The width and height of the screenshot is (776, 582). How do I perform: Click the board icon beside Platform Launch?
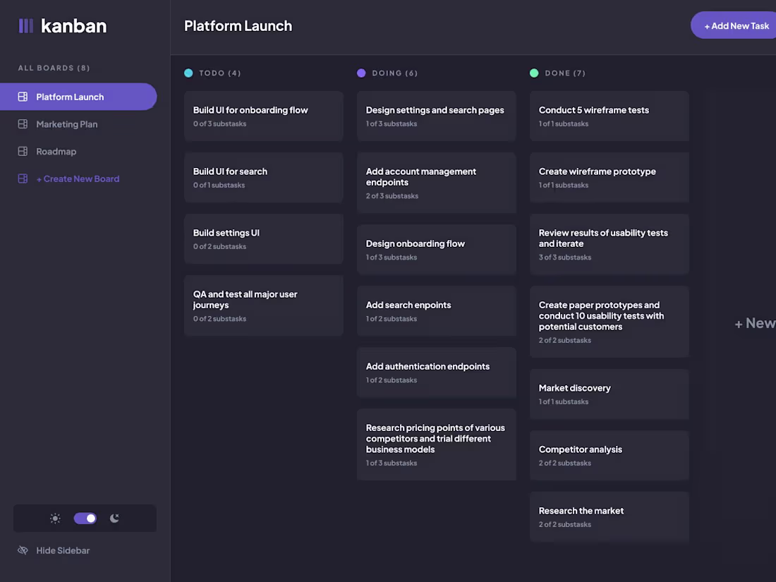tap(22, 97)
